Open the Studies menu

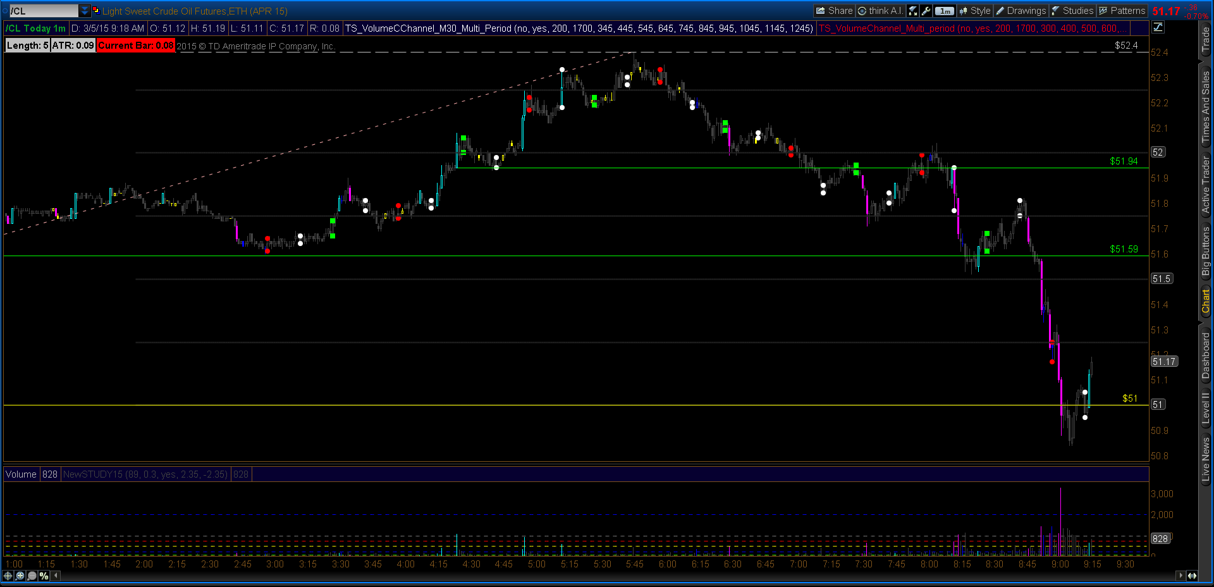[1072, 11]
